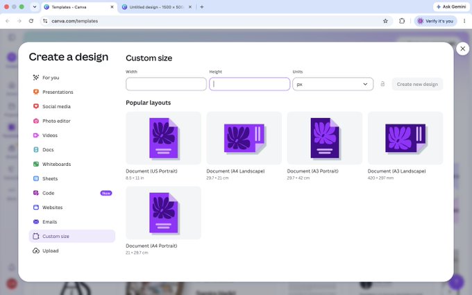Select the Document (A3 Landscape) thumbnail
The width and height of the screenshot is (472, 295).
point(405,138)
